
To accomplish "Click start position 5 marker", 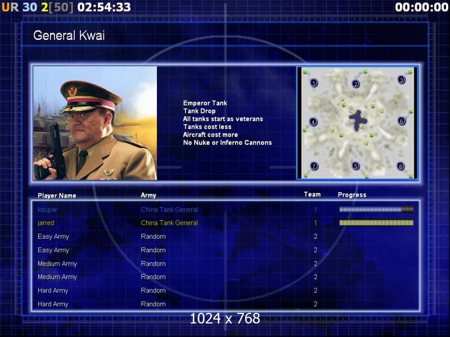I will pyautogui.click(x=355, y=166).
